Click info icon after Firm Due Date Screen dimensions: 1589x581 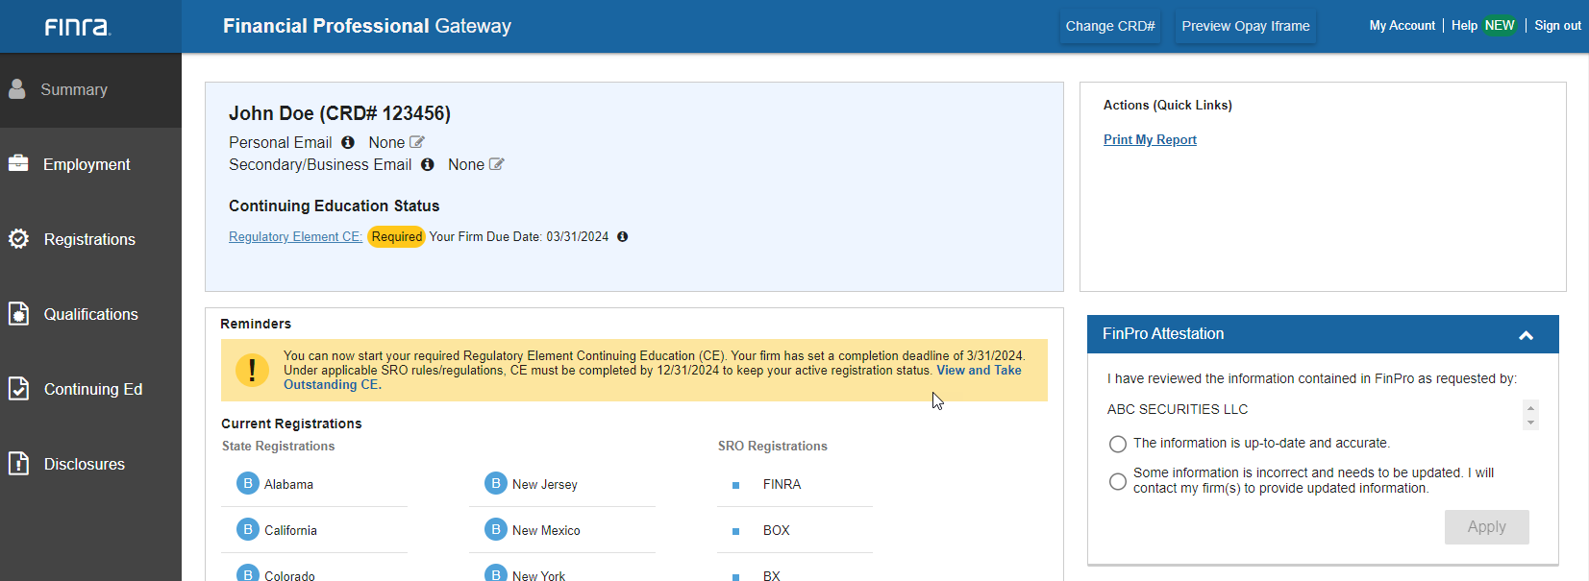pos(623,236)
